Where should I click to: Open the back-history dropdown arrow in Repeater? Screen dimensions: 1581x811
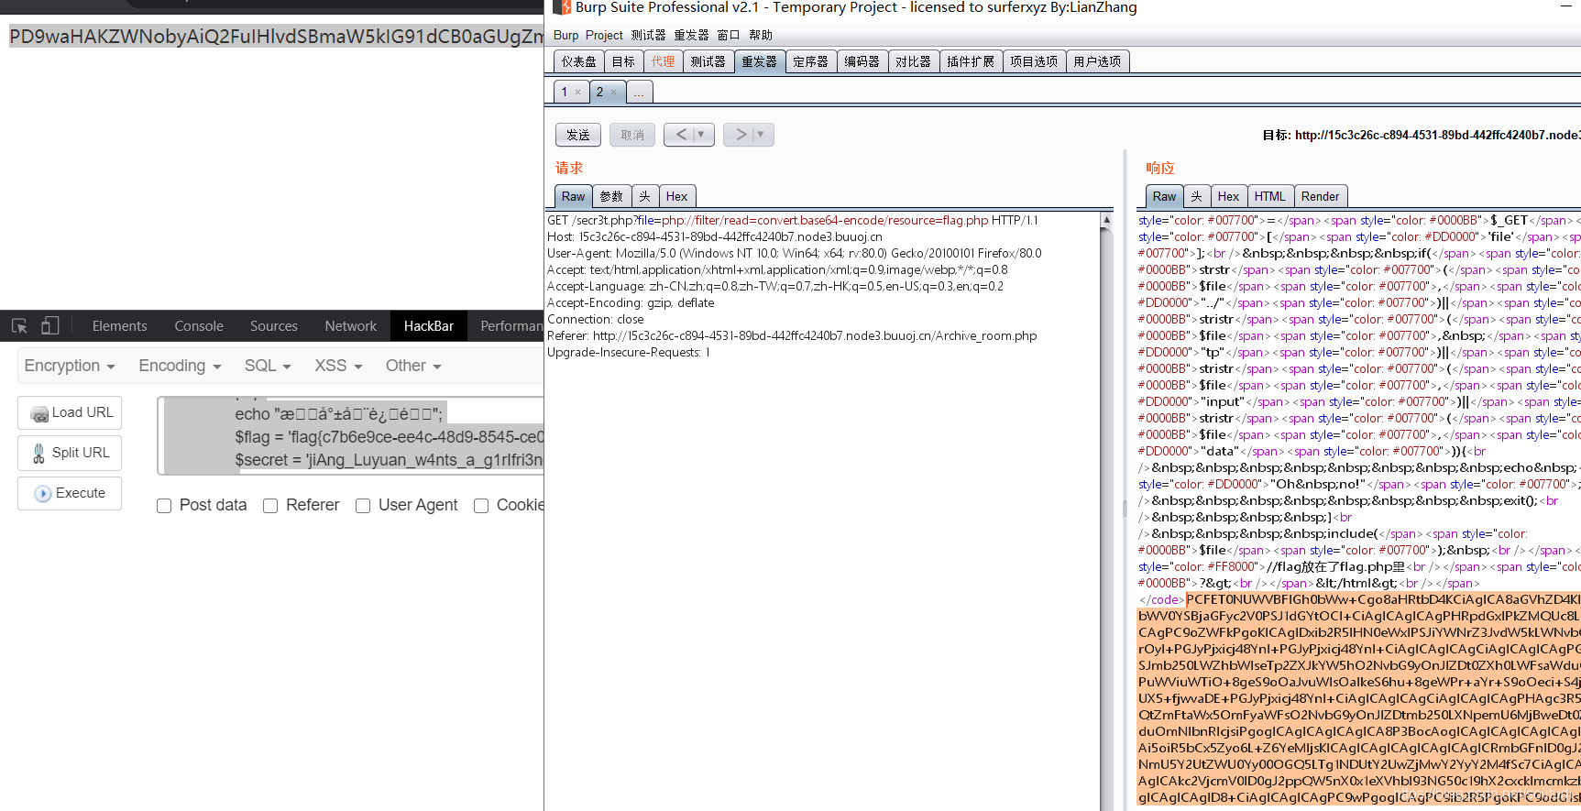click(702, 135)
